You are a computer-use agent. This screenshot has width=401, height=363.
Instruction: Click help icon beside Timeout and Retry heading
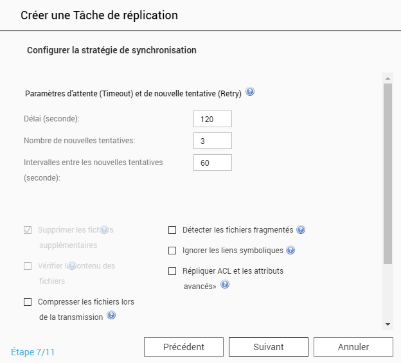[x=250, y=92]
